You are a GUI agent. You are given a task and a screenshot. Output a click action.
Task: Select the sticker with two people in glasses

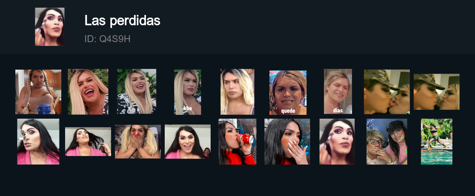[387, 142]
